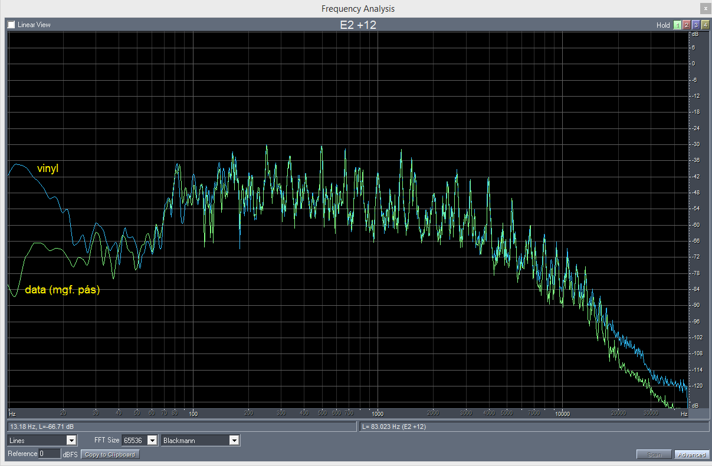Click the E2 +12 note heading
This screenshot has height=466, width=712.
click(358, 25)
